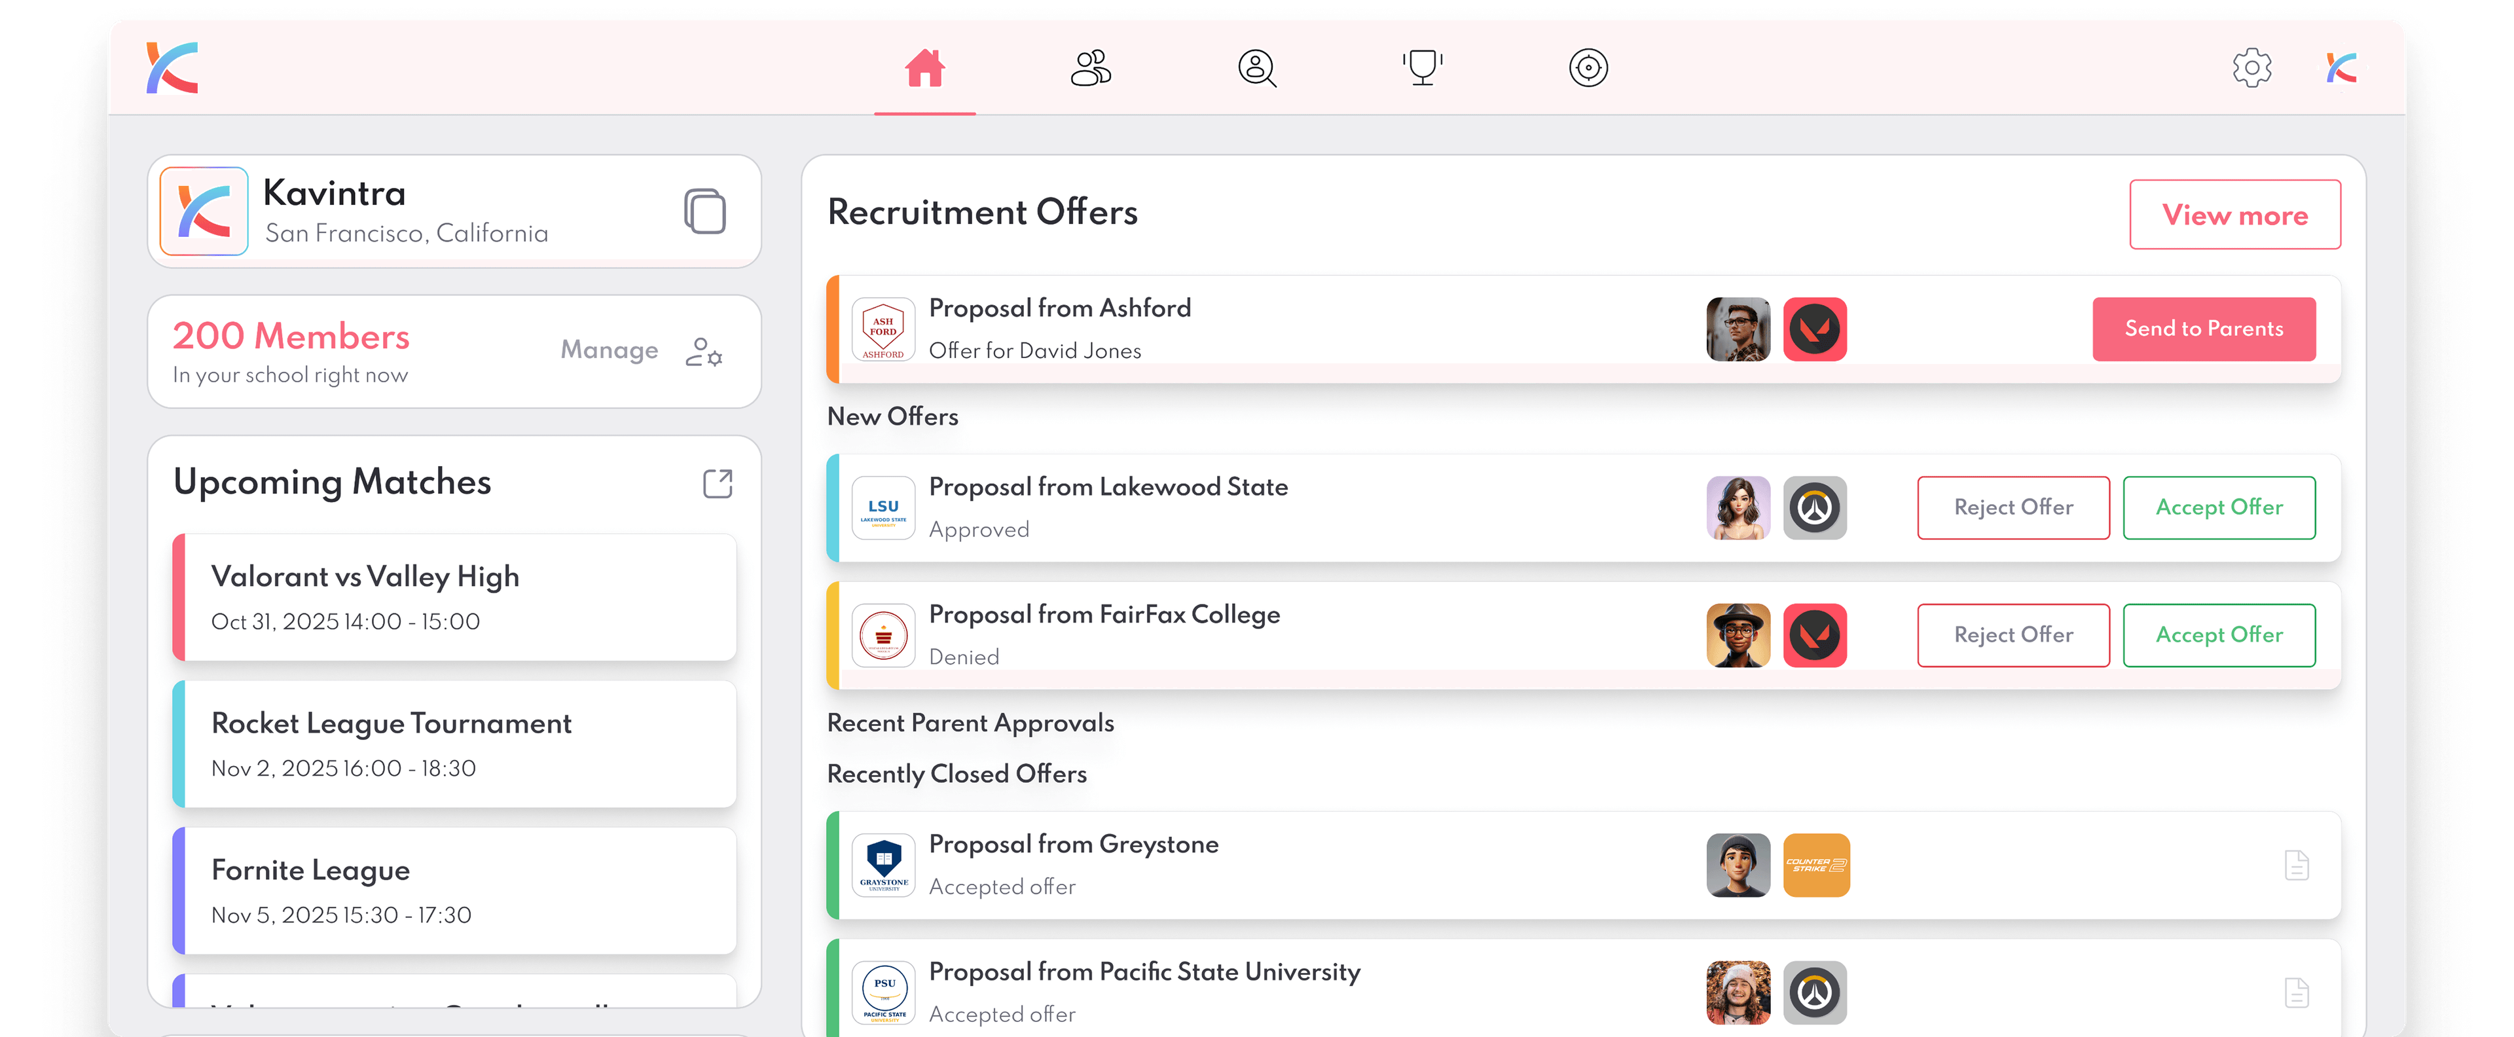Select the Rocket League Tournament card
The image size is (2514, 1037).
pyautogui.click(x=455, y=744)
